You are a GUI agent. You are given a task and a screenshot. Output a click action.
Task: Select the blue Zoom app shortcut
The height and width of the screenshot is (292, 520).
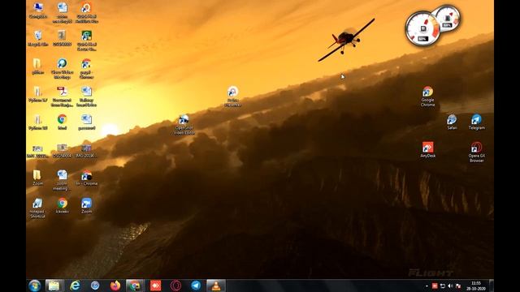point(87,205)
